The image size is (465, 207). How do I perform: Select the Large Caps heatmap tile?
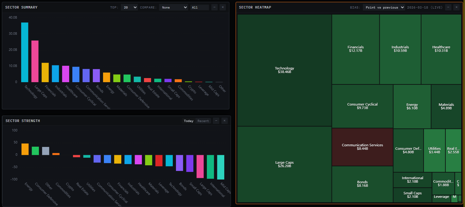[284, 164]
